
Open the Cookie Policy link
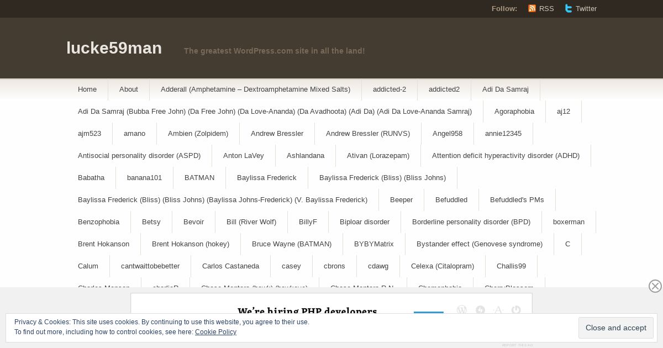click(x=215, y=332)
